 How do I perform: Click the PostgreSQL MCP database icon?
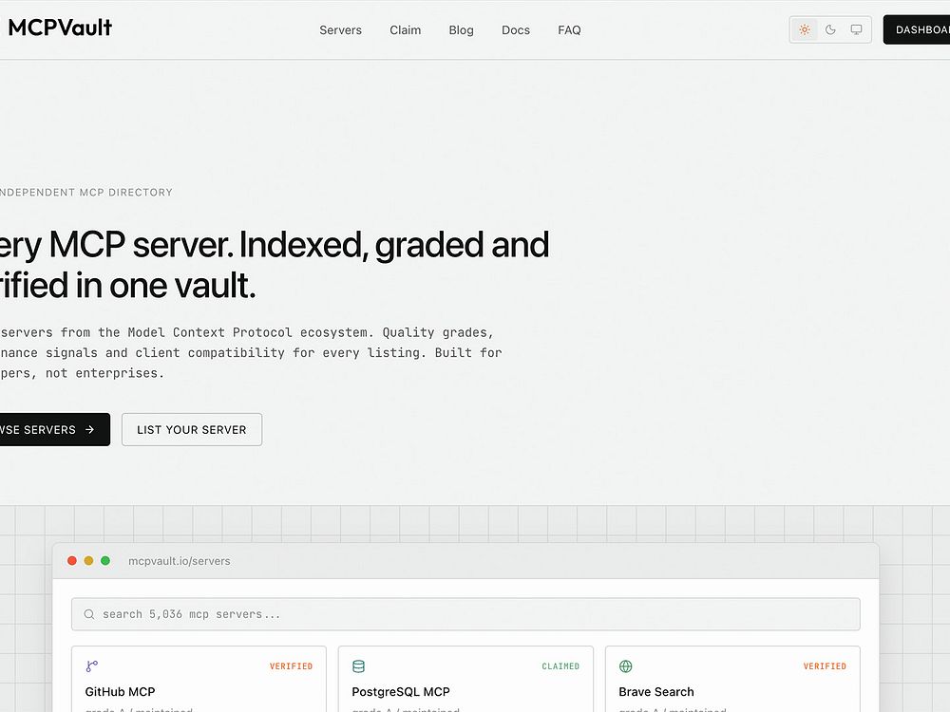coord(359,666)
